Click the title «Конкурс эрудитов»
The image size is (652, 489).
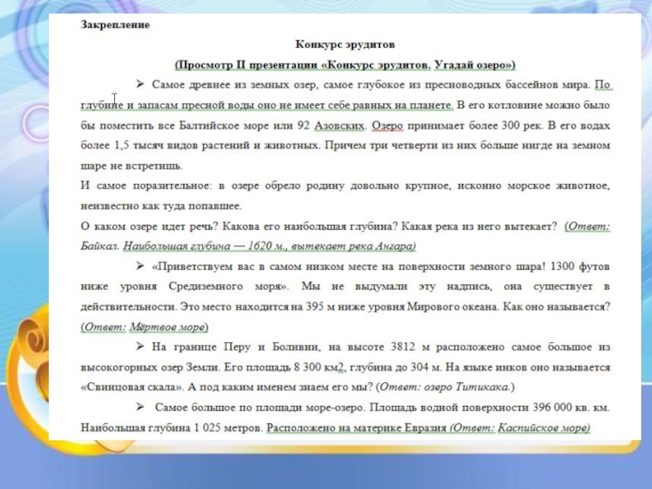[x=345, y=45]
